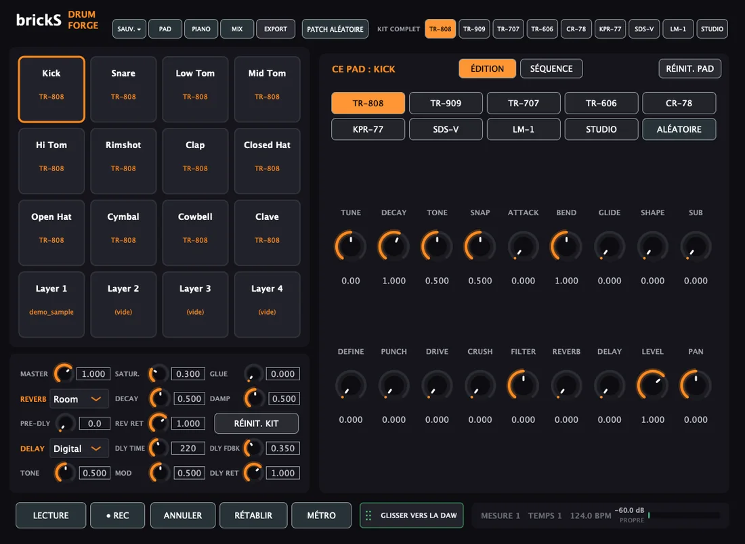Select the Cowbell pad
The image size is (745, 544).
(195, 233)
